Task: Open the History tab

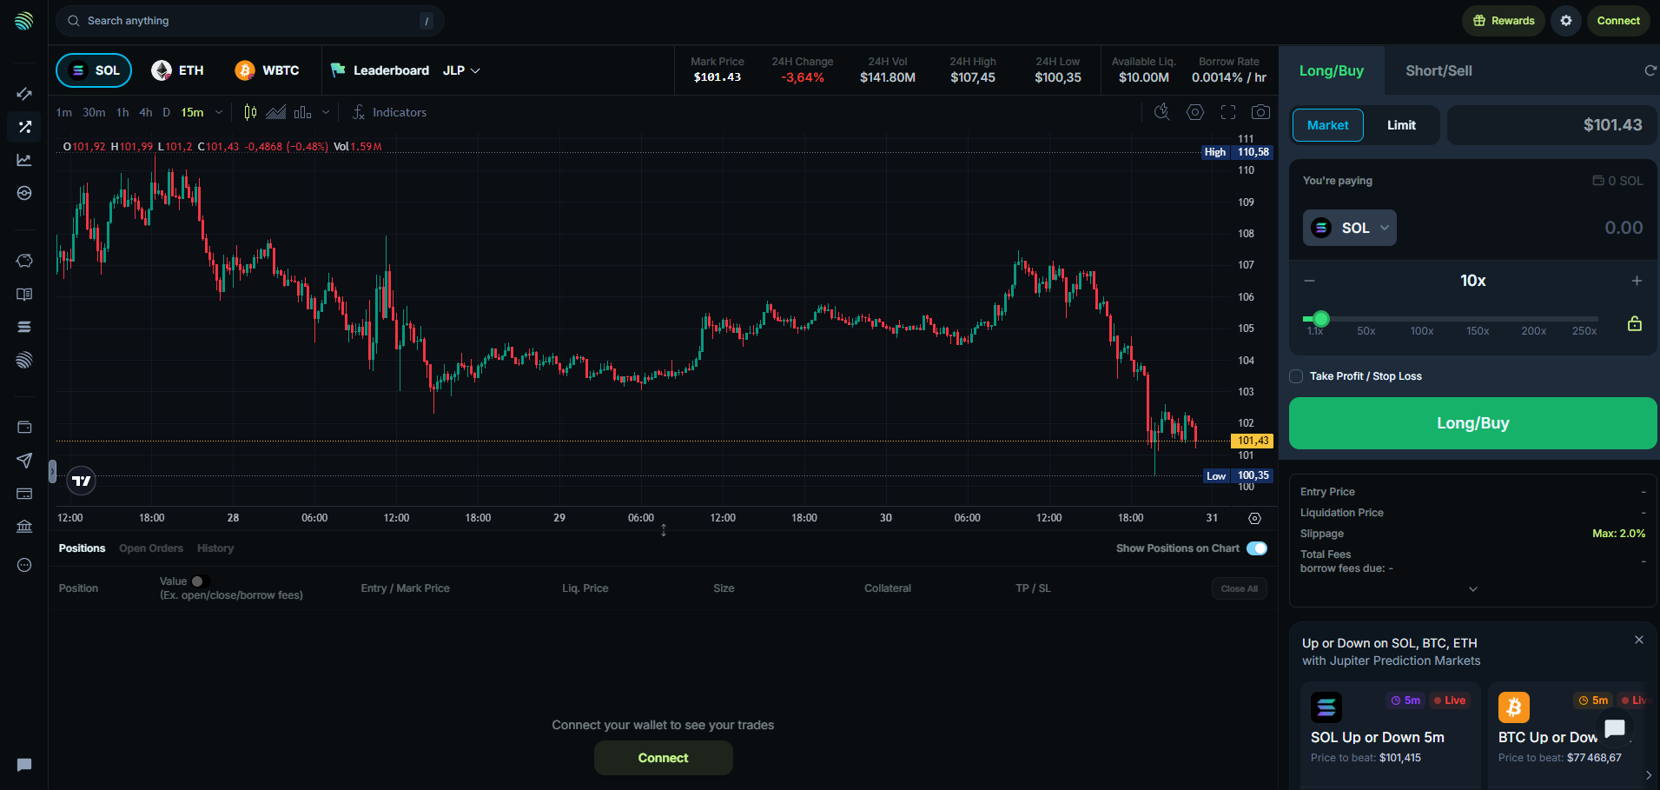Action: point(215,548)
